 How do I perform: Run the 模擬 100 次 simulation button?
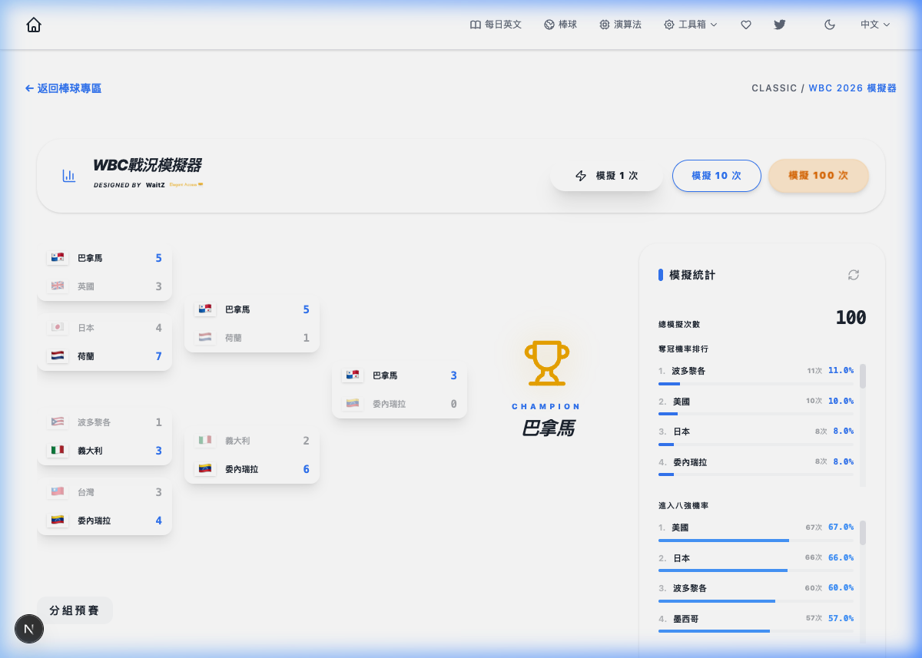pos(818,176)
